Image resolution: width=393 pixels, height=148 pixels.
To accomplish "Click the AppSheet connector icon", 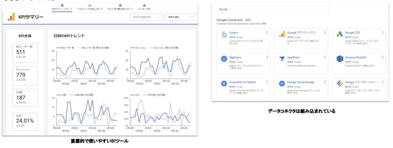I will (x=282, y=59).
